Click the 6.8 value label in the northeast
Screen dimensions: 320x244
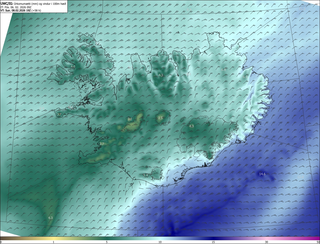pos(223,70)
